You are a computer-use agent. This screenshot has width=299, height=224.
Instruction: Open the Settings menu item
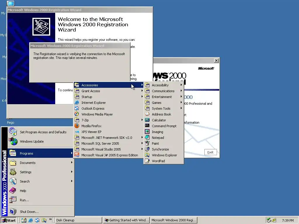41,172
